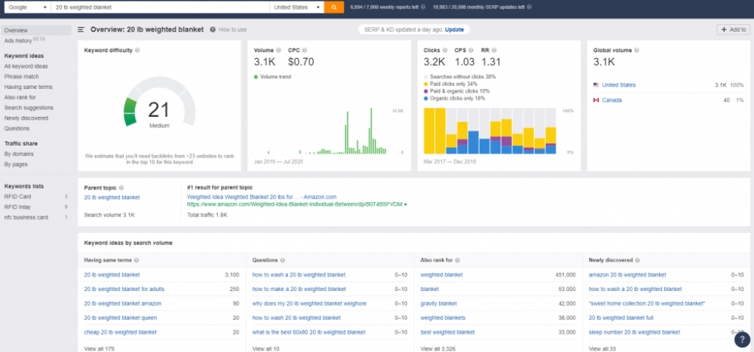Click the Parent topic info icon

point(121,187)
